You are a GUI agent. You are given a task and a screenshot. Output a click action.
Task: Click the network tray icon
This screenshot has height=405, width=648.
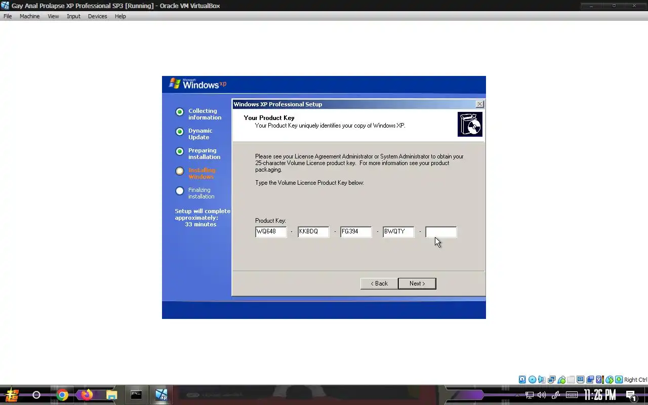pos(530,395)
